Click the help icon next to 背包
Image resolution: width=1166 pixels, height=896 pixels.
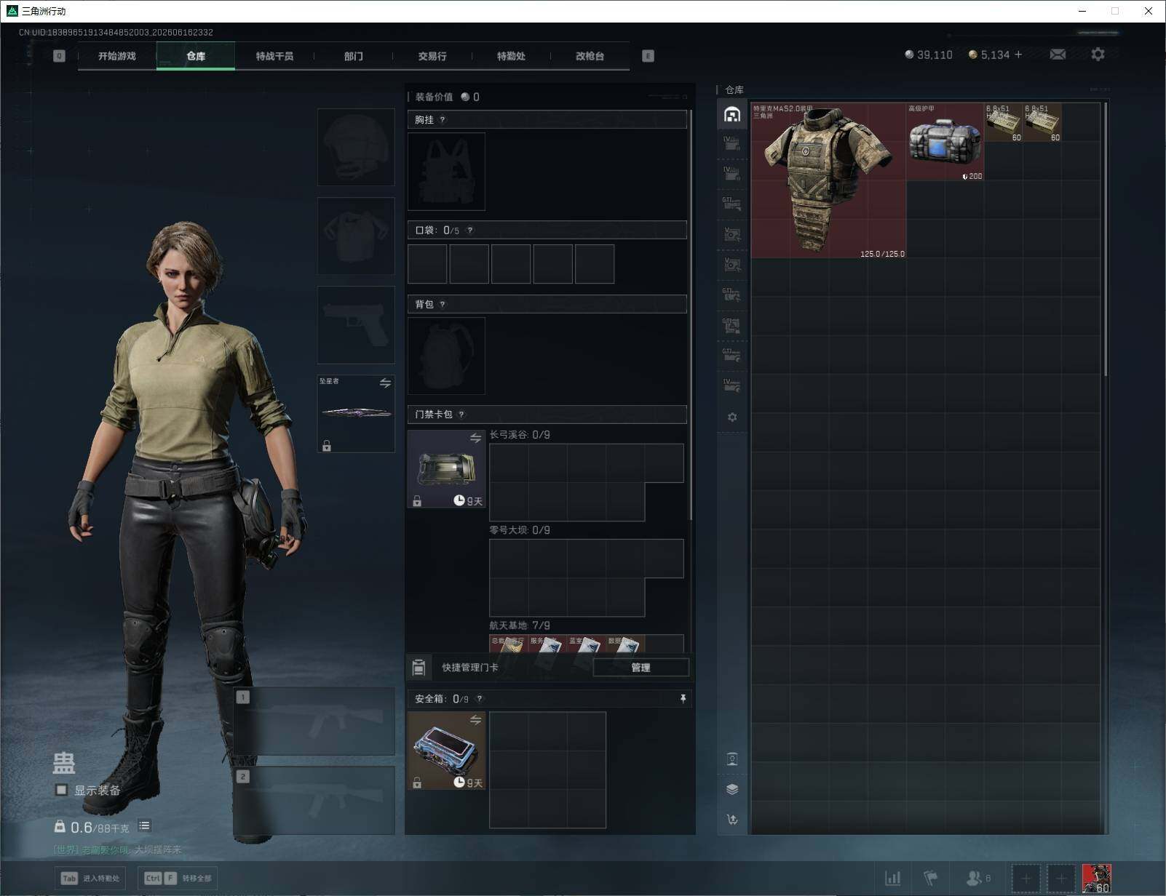coord(443,305)
